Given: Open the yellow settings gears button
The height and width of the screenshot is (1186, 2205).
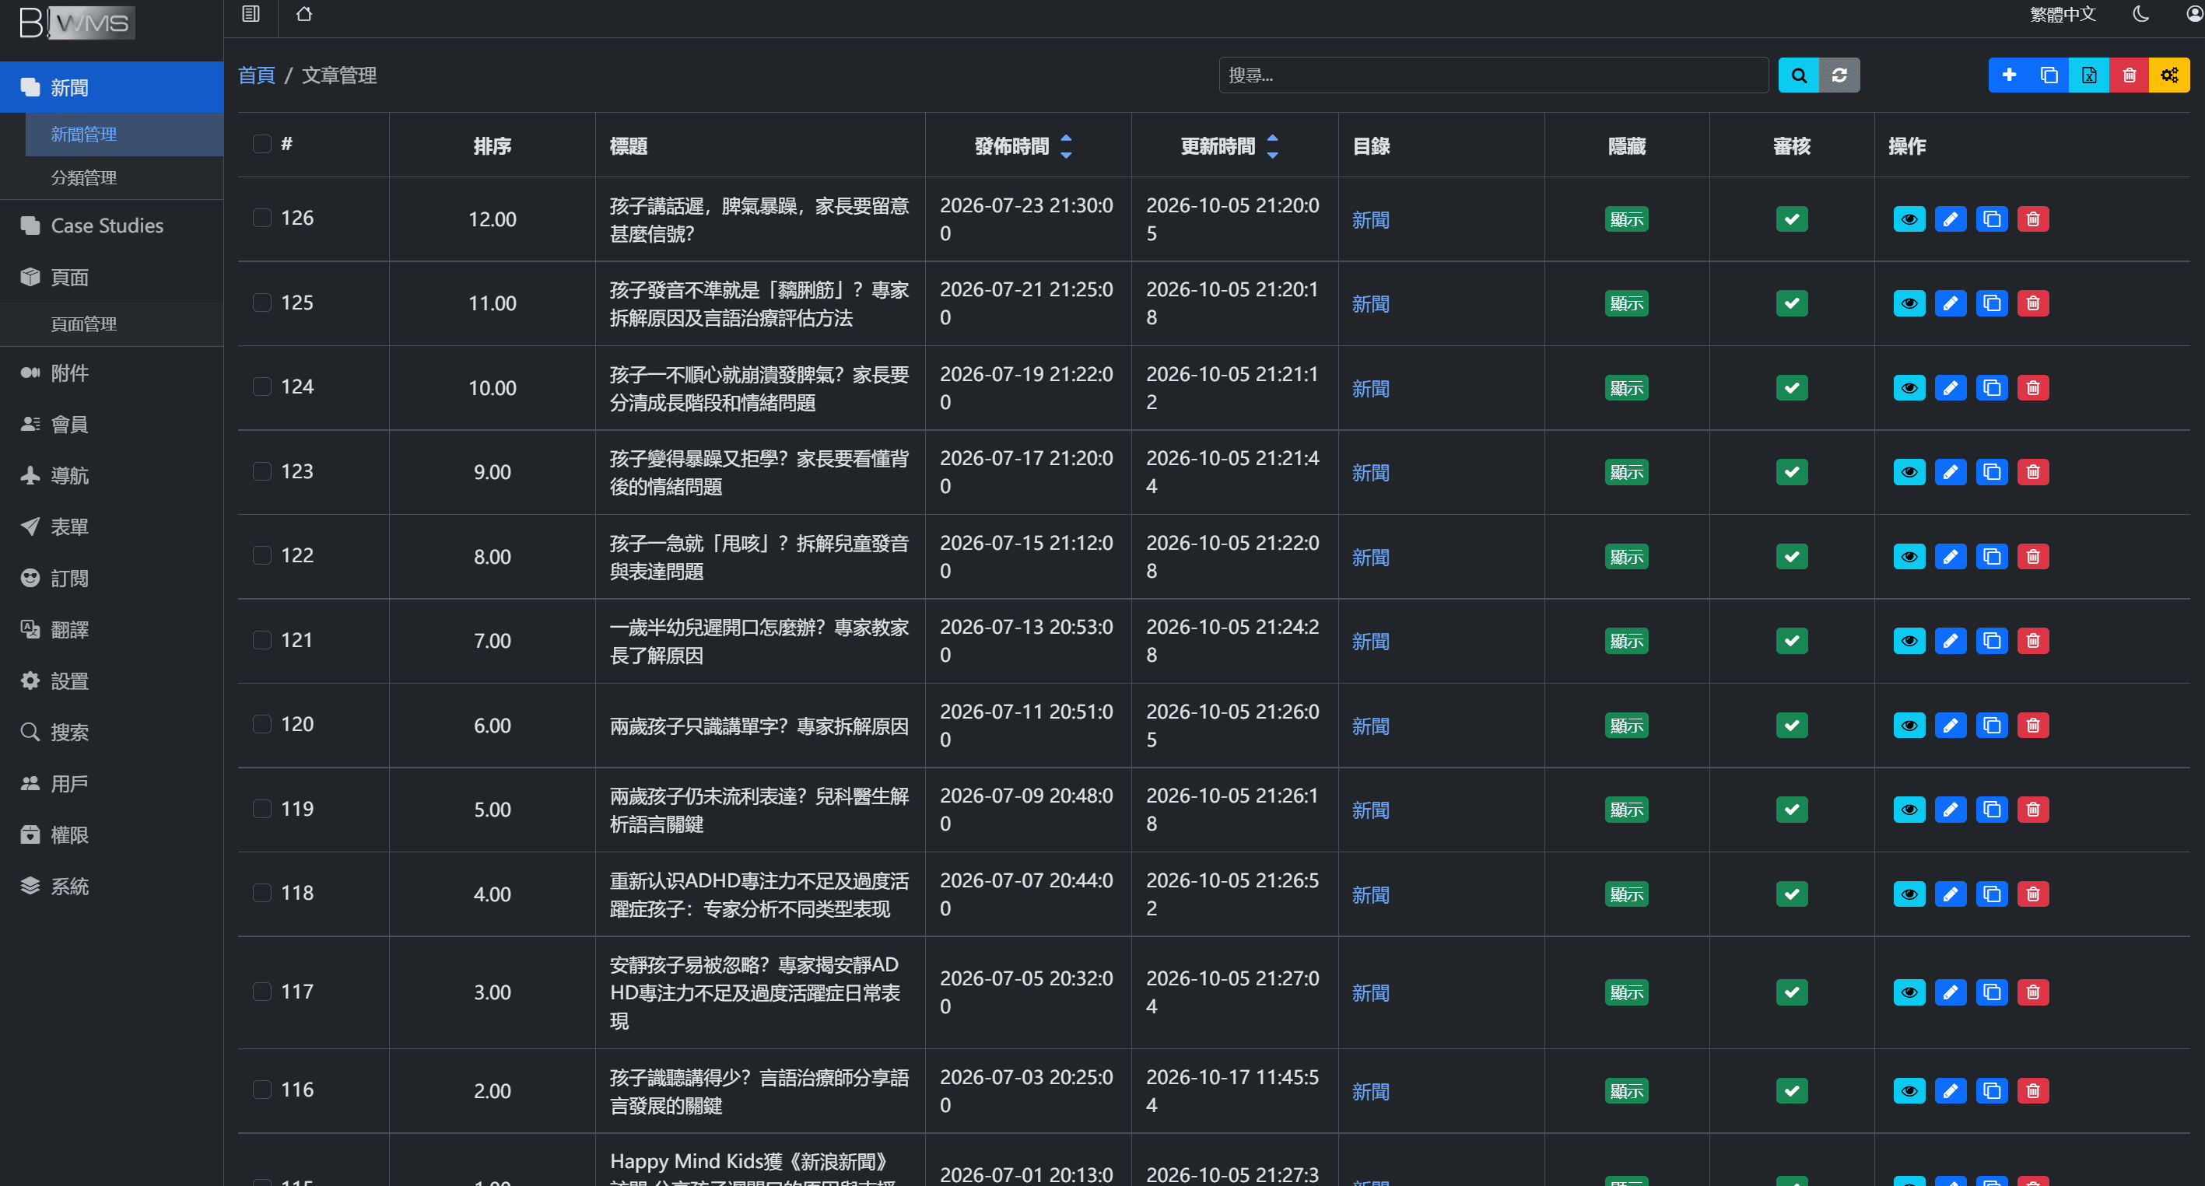Looking at the screenshot, I should pyautogui.click(x=2169, y=75).
